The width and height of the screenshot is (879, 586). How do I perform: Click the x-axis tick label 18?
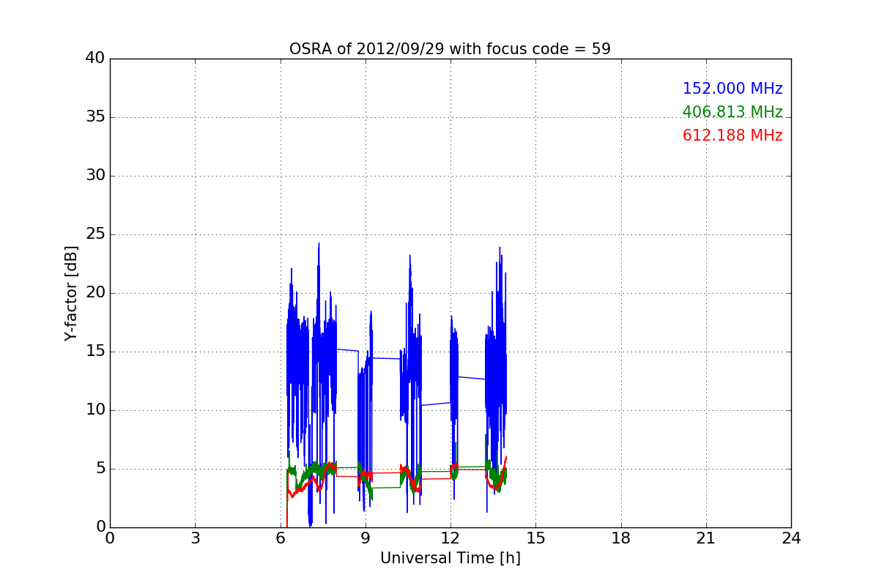pos(621,538)
